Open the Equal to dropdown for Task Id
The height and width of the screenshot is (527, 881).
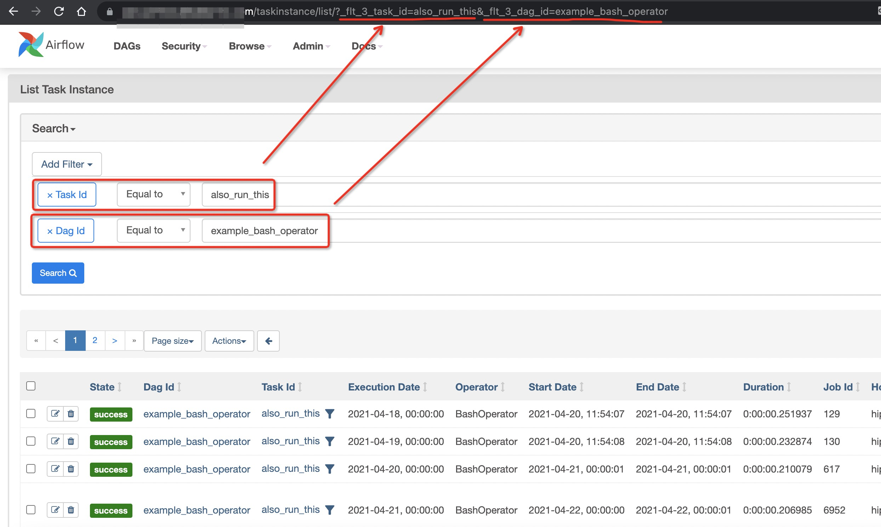pyautogui.click(x=154, y=194)
